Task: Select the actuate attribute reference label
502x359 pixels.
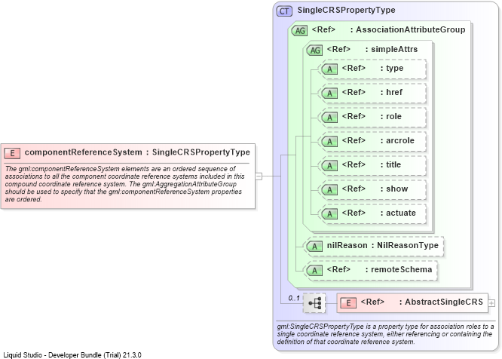Action: (378, 213)
